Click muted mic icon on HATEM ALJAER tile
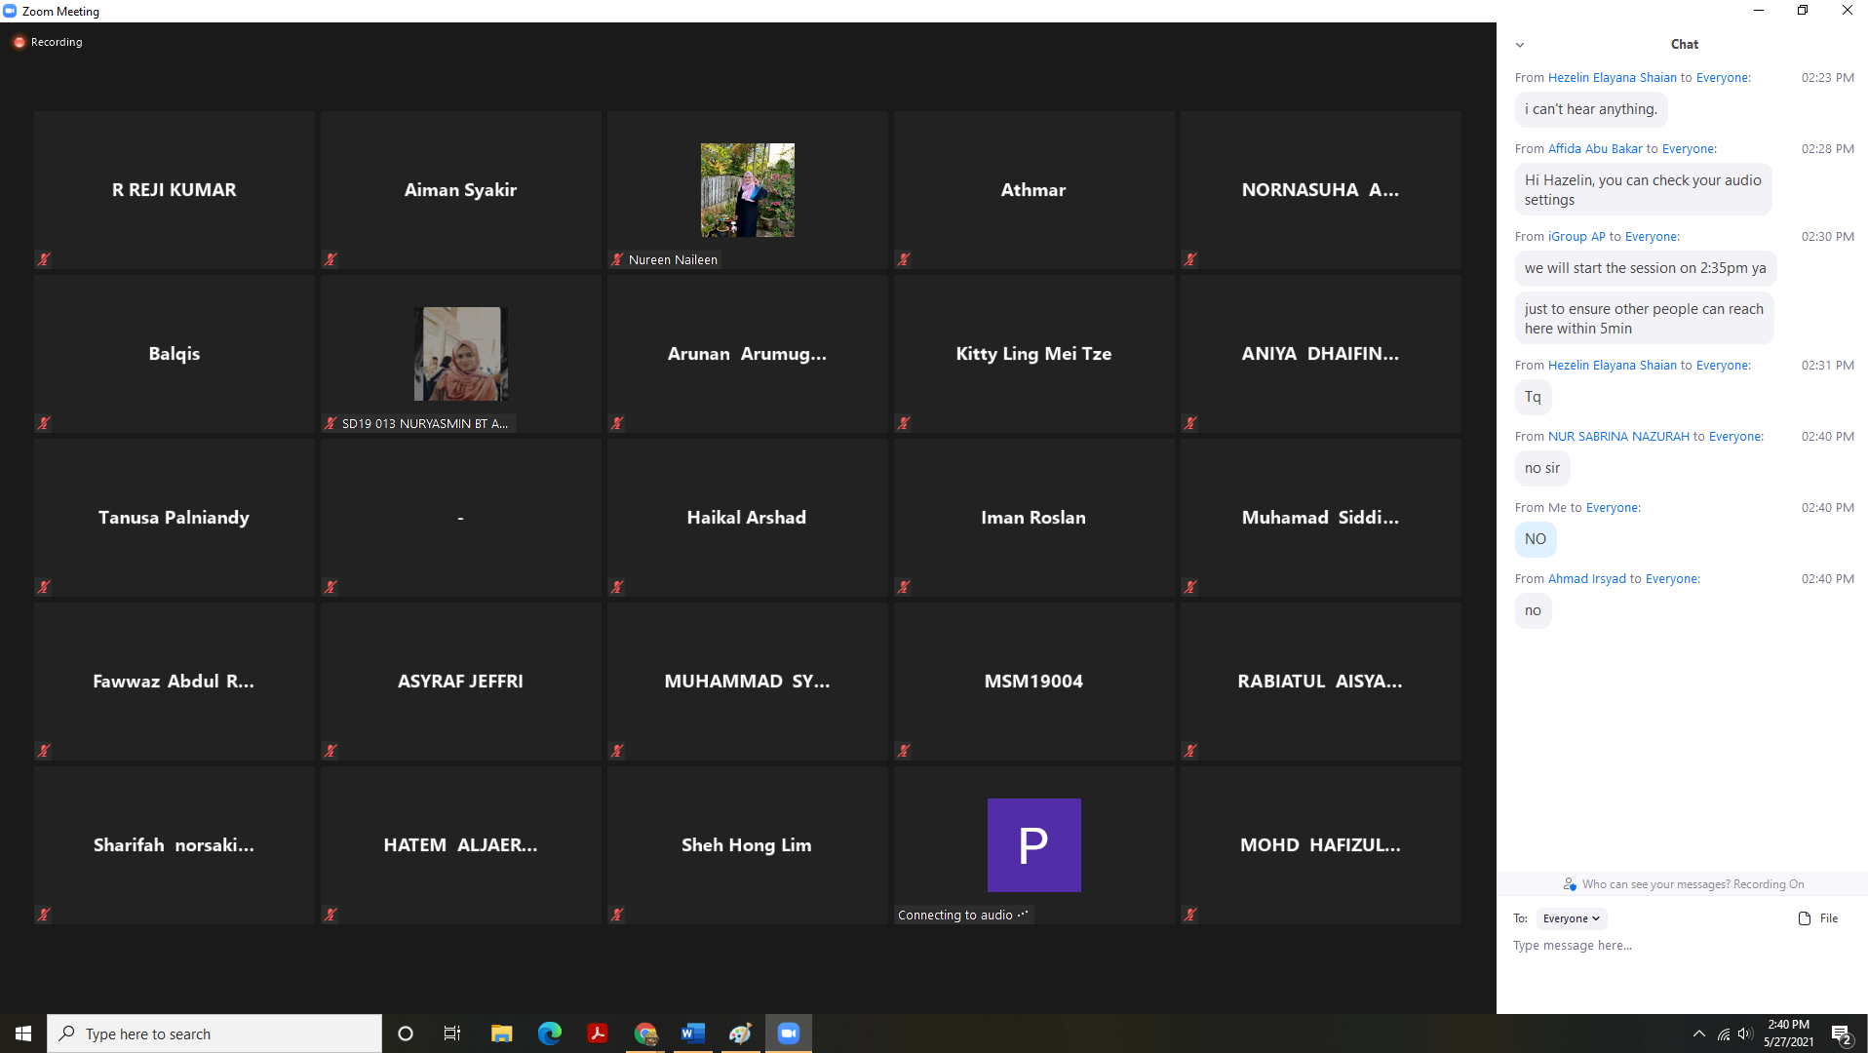Viewport: 1868px width, 1053px height. [x=331, y=915]
